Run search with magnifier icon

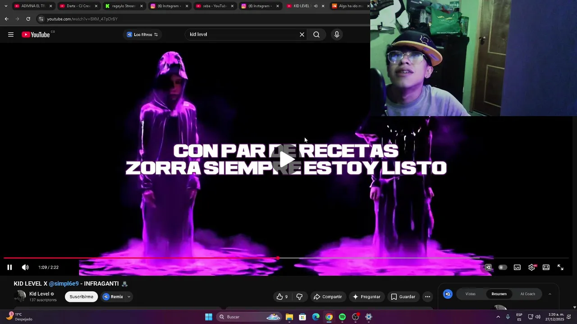point(316,35)
